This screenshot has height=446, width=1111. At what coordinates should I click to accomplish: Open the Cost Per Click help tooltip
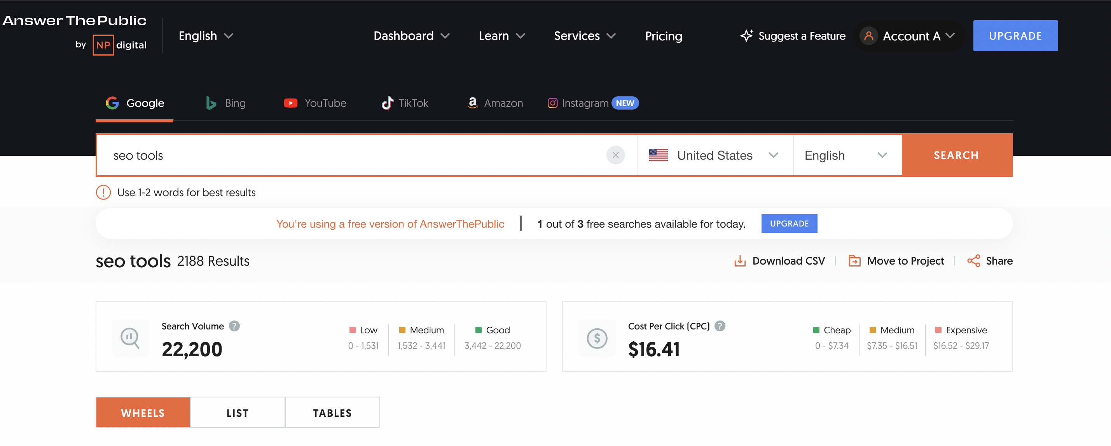click(720, 326)
